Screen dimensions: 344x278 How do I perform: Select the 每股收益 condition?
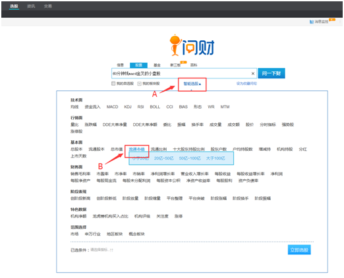(x=223, y=174)
